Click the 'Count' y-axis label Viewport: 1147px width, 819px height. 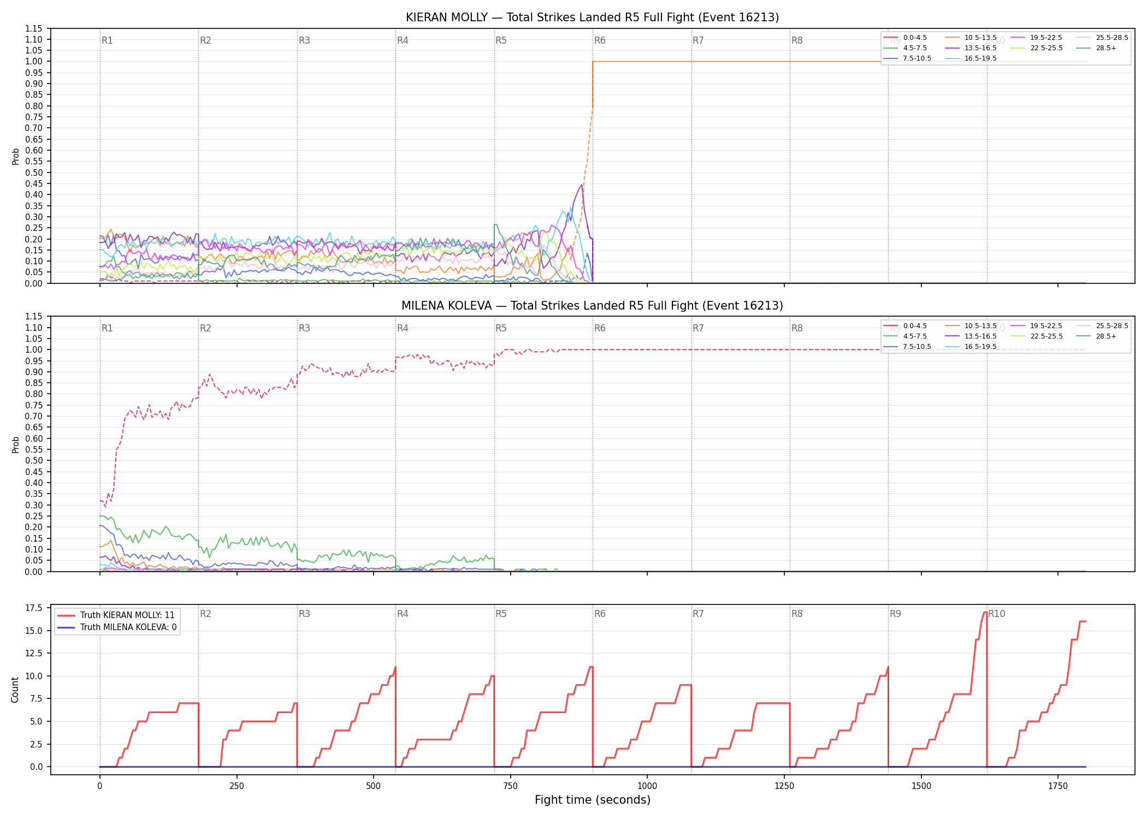pos(15,690)
